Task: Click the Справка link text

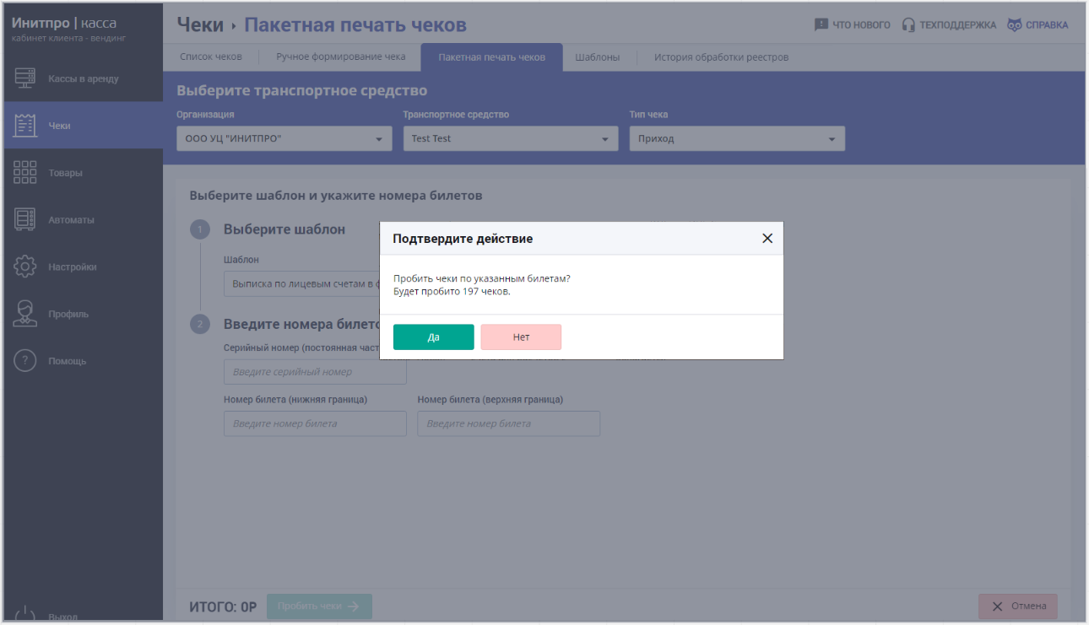Action: (1048, 25)
